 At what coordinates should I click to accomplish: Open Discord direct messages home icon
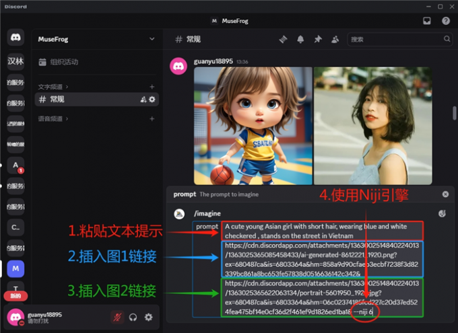tap(15, 38)
